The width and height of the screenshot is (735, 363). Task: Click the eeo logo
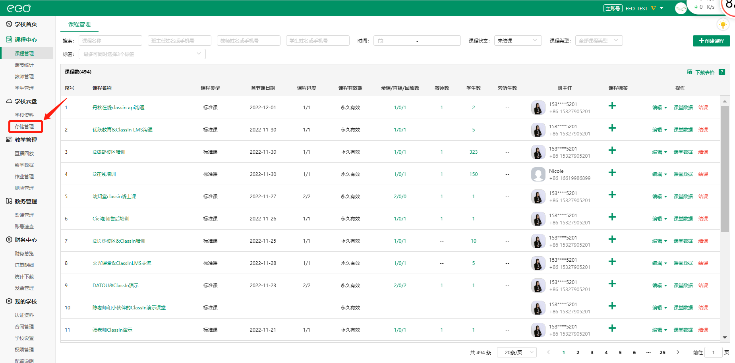click(19, 8)
